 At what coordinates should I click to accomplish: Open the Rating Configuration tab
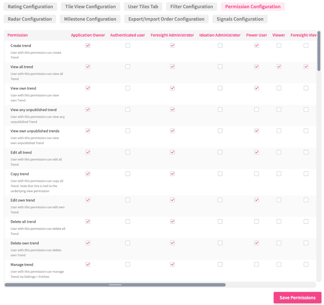click(x=30, y=7)
